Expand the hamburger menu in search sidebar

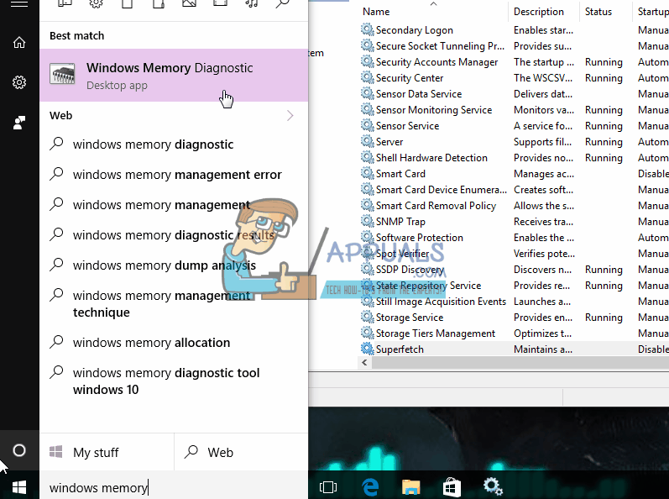tap(19, 4)
